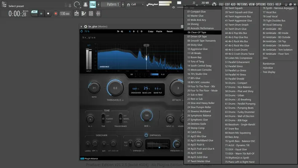Click the undo arrow in bx_glue
Image resolution: width=298 pixels, height=168 pixels.
[118, 31]
